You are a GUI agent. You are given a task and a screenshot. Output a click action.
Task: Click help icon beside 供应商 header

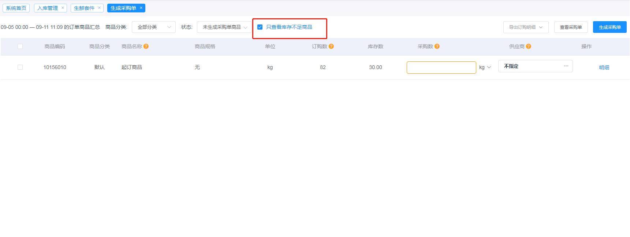click(529, 46)
